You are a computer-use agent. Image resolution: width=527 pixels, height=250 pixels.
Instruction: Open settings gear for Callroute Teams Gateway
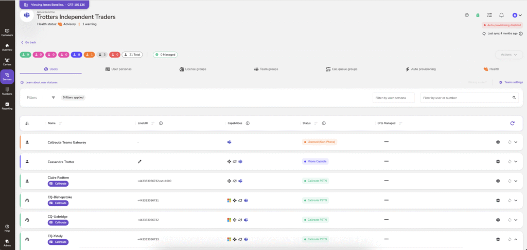point(498,142)
